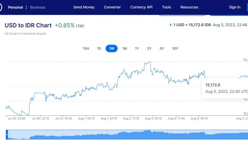This screenshot has height=146, width=248.
Task: Click the left handle of the range slider
Action: [7, 135]
